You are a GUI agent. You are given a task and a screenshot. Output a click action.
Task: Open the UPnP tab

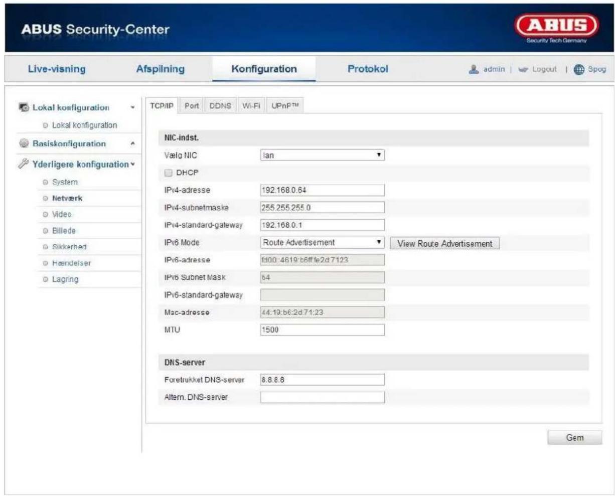pyautogui.click(x=285, y=106)
